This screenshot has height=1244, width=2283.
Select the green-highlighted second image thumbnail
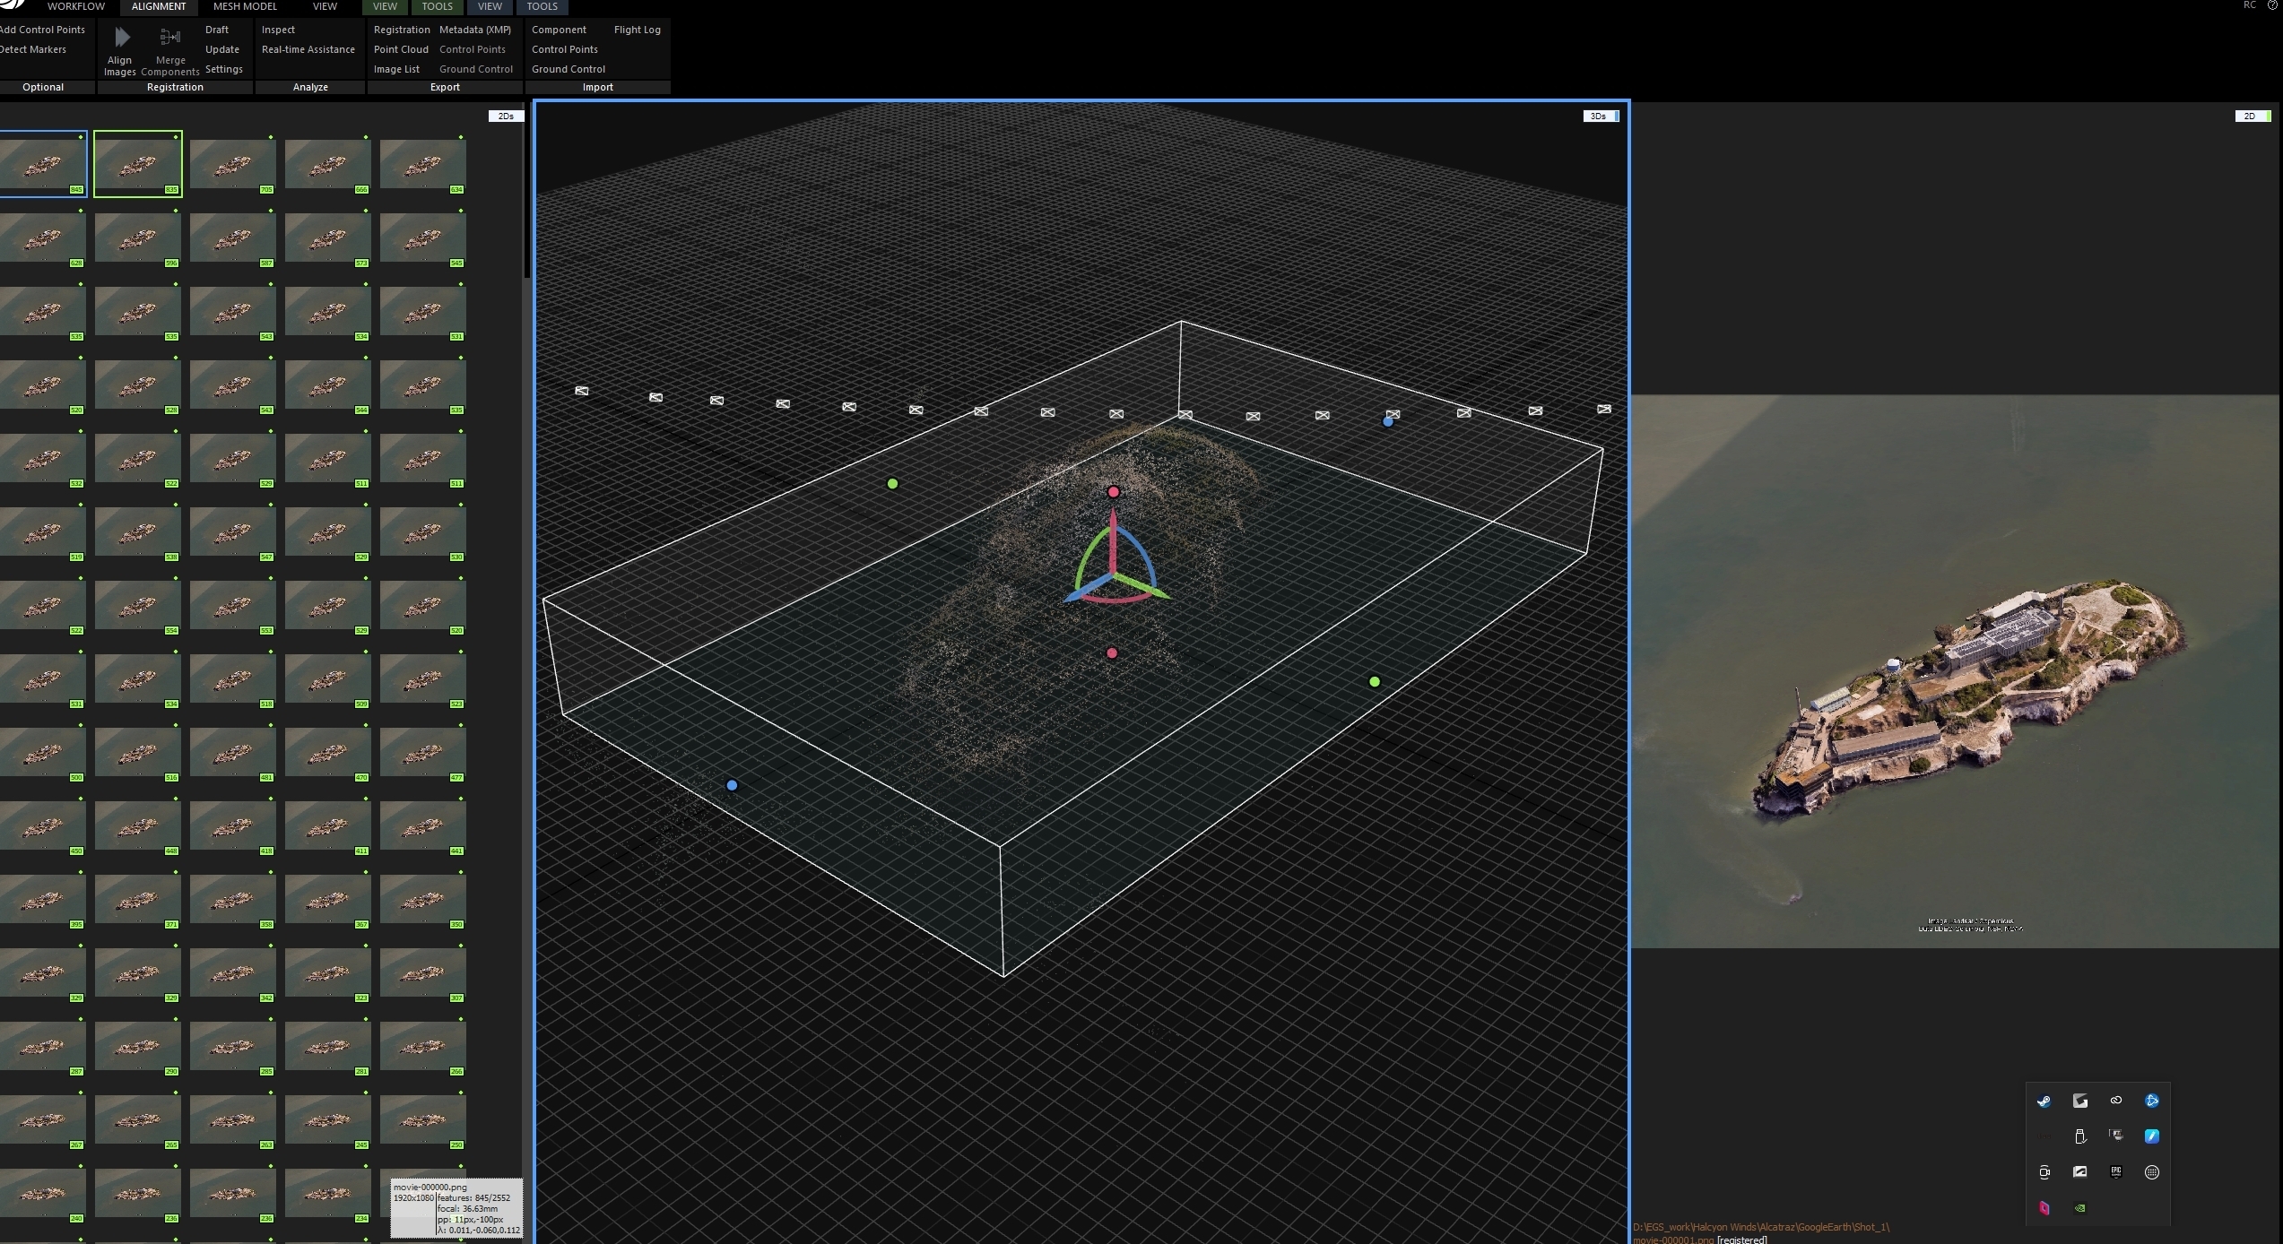138,164
